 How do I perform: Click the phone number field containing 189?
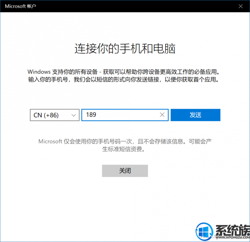pos(125,115)
